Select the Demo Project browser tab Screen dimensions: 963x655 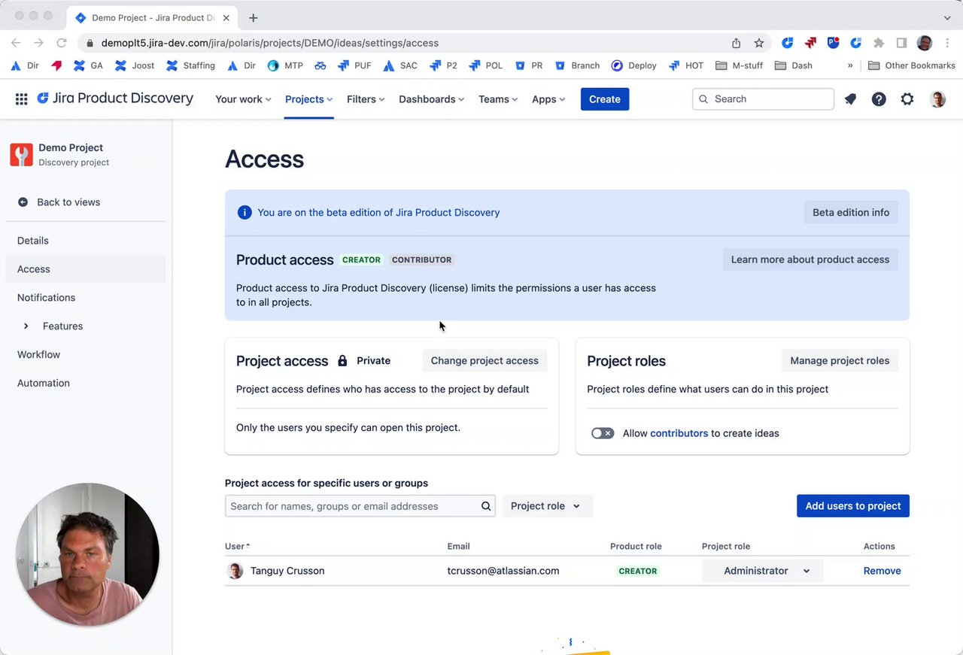pyautogui.click(x=152, y=17)
